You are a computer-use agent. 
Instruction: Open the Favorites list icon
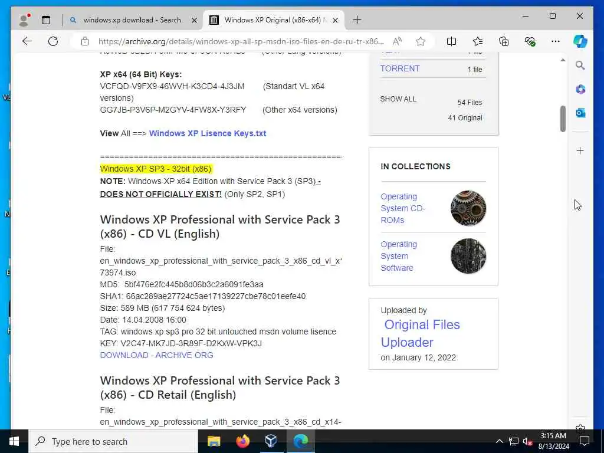point(478,41)
